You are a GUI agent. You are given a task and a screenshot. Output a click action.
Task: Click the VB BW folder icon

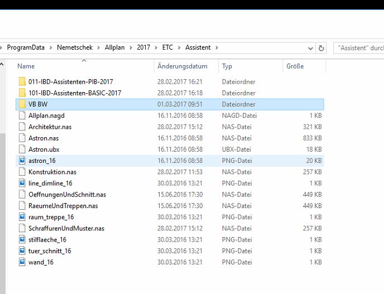click(22, 104)
